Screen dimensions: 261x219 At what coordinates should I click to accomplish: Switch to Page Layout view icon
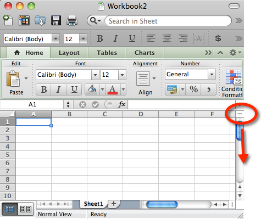coord(26,209)
